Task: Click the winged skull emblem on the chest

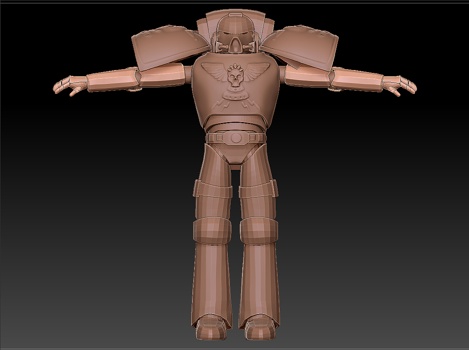Action: 235,75
